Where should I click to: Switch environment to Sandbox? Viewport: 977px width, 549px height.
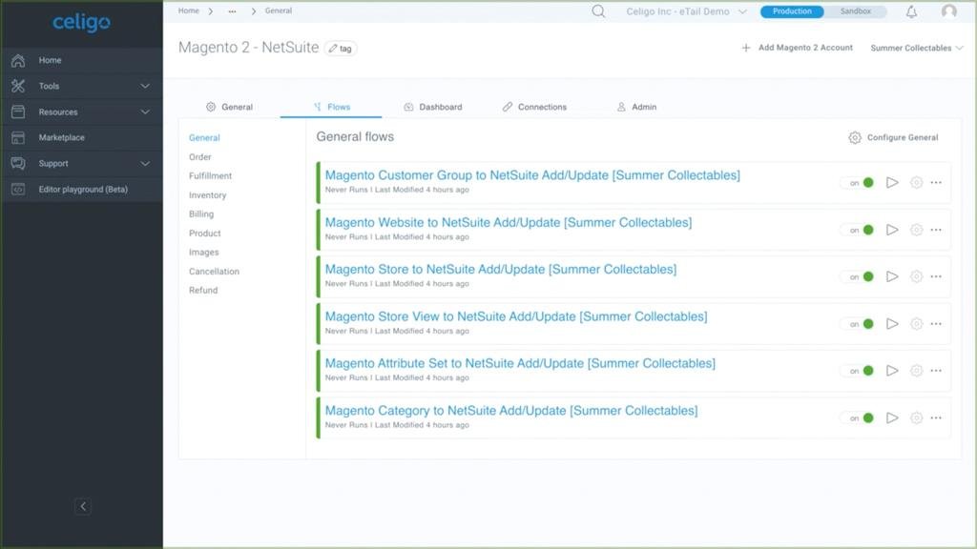[x=856, y=11]
